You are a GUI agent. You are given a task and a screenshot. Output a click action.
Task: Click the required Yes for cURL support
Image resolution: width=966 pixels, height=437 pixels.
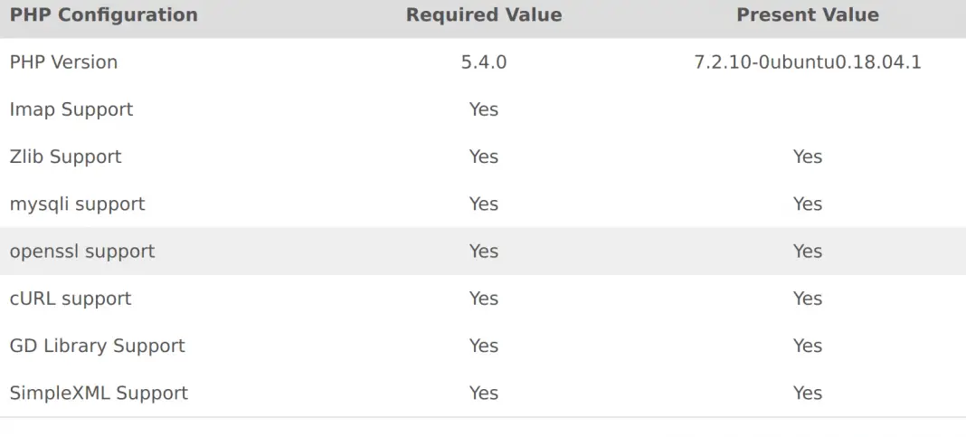coord(483,299)
